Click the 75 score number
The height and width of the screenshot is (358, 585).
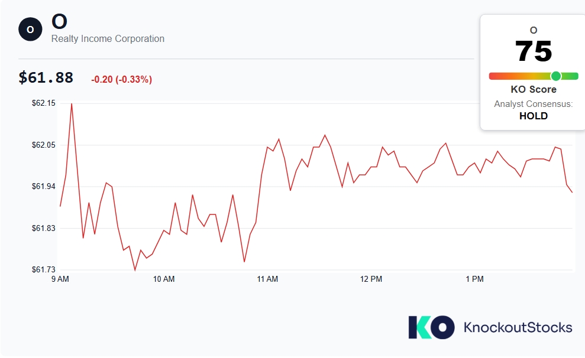coord(534,51)
